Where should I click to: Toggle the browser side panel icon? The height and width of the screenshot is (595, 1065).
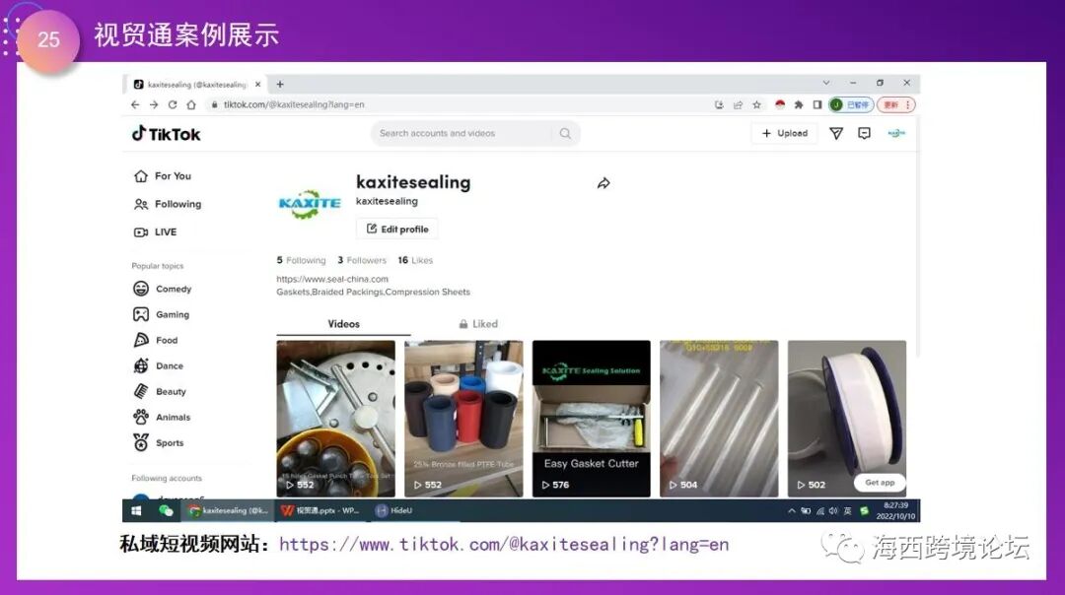pyautogui.click(x=817, y=104)
